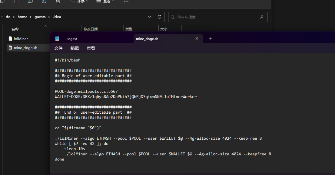Select the lolMiner file row
The image size is (335, 175).
click(x=29, y=39)
